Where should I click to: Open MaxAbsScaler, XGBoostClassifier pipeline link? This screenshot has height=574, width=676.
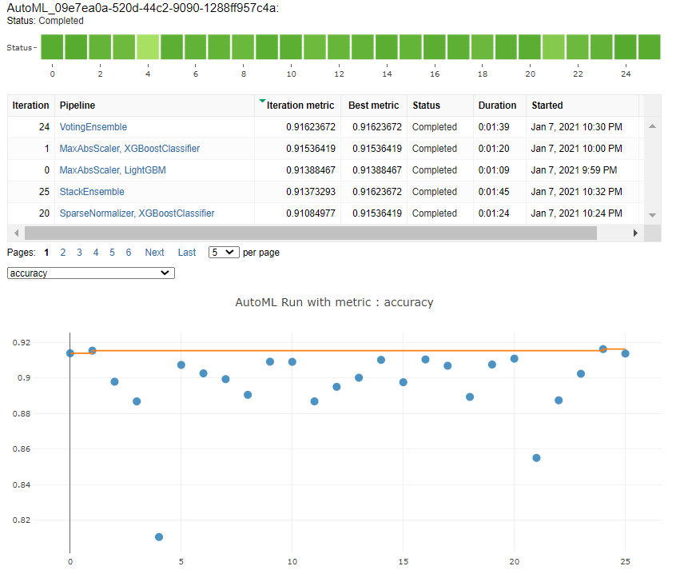coord(129,149)
